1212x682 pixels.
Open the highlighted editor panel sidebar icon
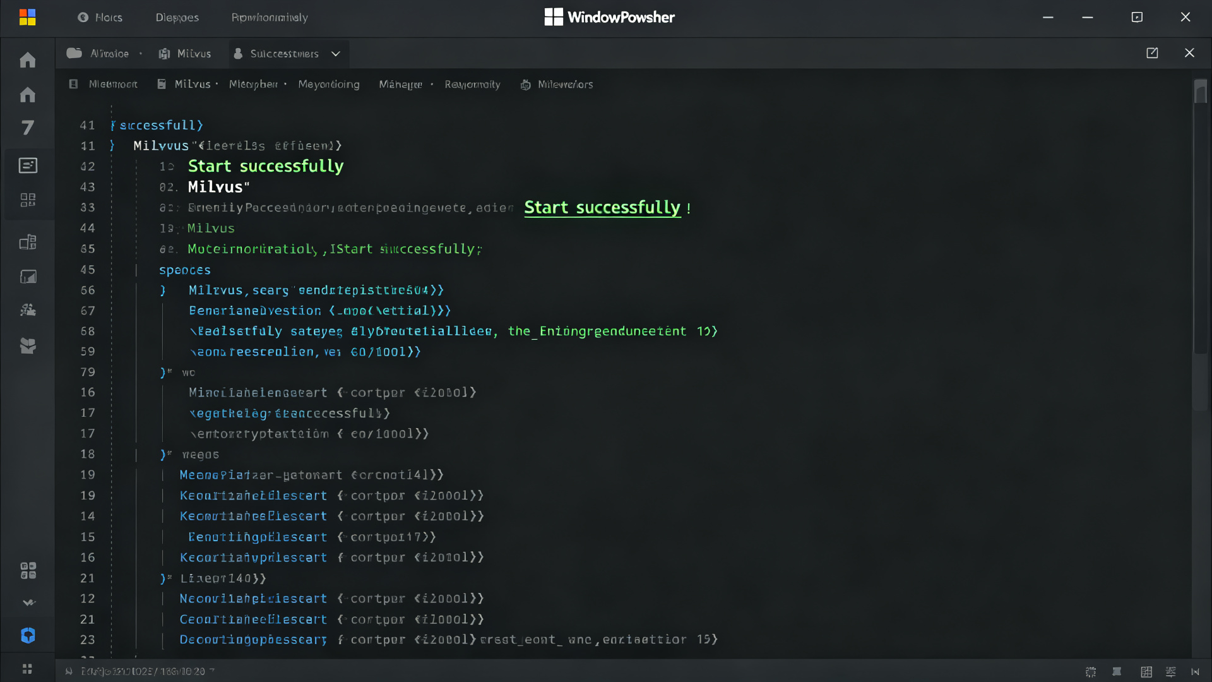tap(28, 165)
